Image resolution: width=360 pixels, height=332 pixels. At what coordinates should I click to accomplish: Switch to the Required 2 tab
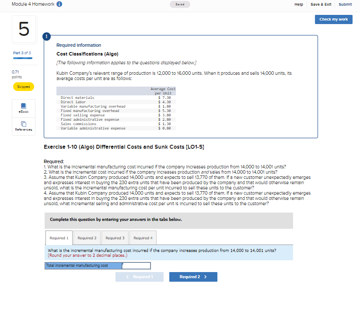[87, 238]
